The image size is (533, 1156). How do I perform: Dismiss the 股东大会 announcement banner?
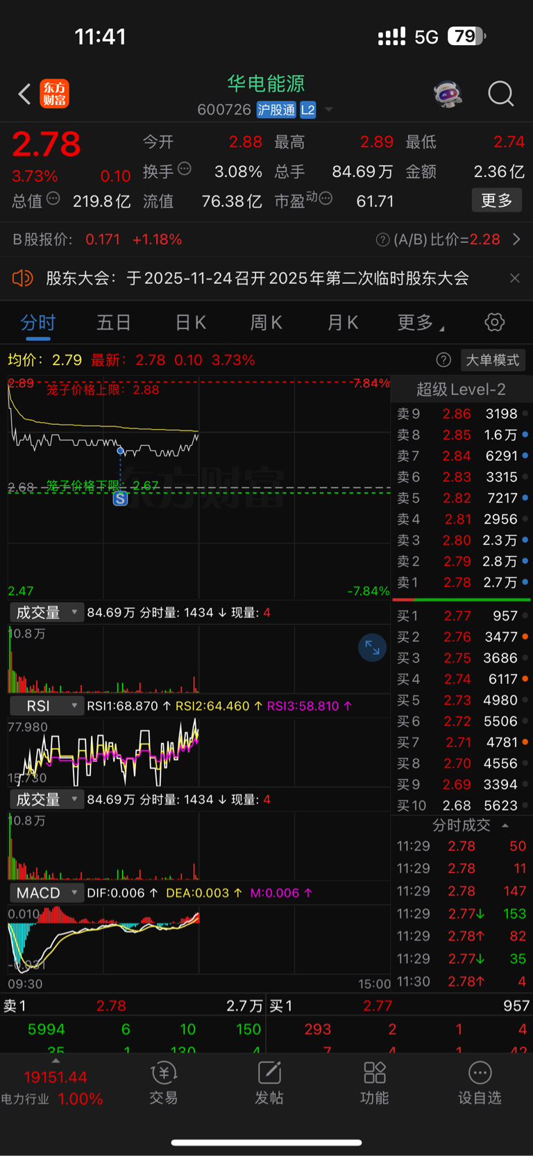click(514, 278)
